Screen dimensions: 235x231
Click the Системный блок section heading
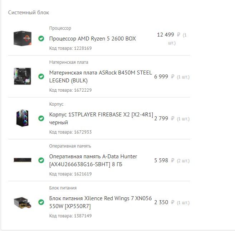pyautogui.click(x=29, y=13)
